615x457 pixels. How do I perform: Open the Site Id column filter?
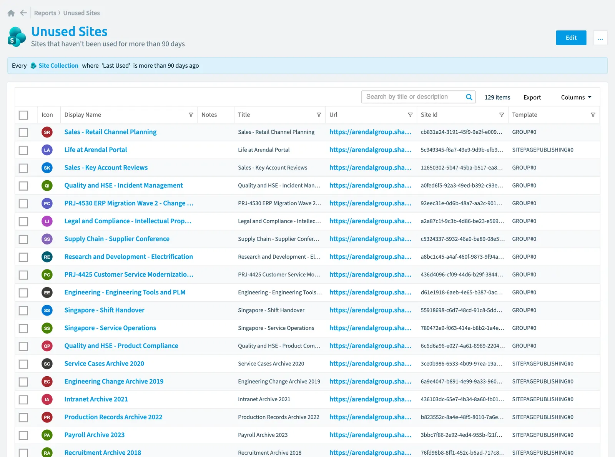pos(502,115)
